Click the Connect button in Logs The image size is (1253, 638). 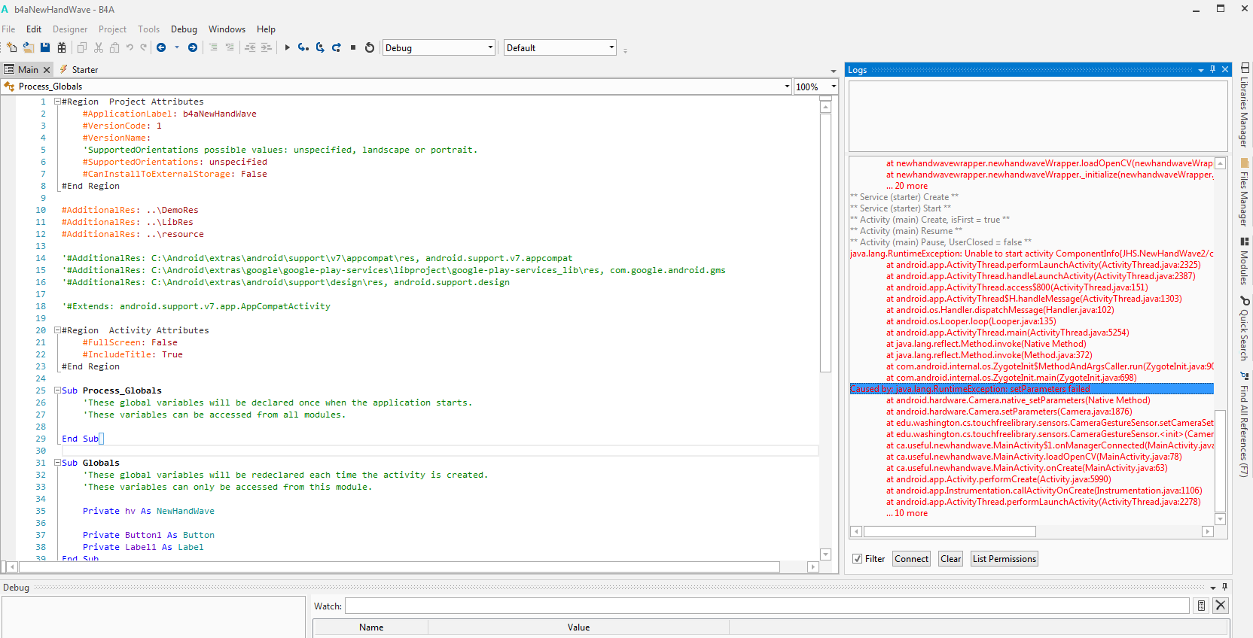point(911,559)
